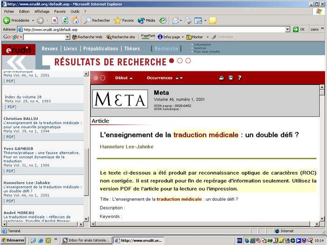Click the Recherche bracketed link
Screen dimensions: 327x245
click(166, 49)
